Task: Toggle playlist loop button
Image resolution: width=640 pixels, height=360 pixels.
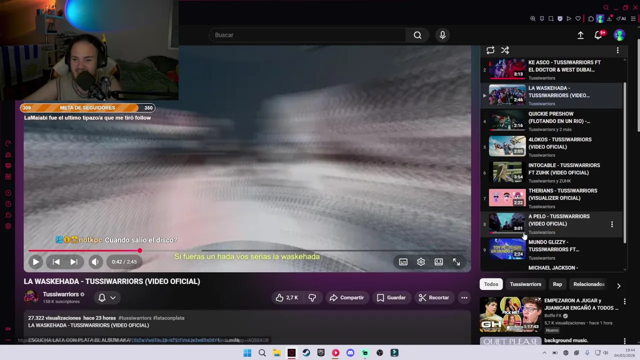Action: point(490,50)
